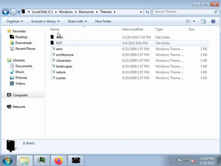Create a New folder
This screenshot has width=221, height=166.
[x=103, y=21]
